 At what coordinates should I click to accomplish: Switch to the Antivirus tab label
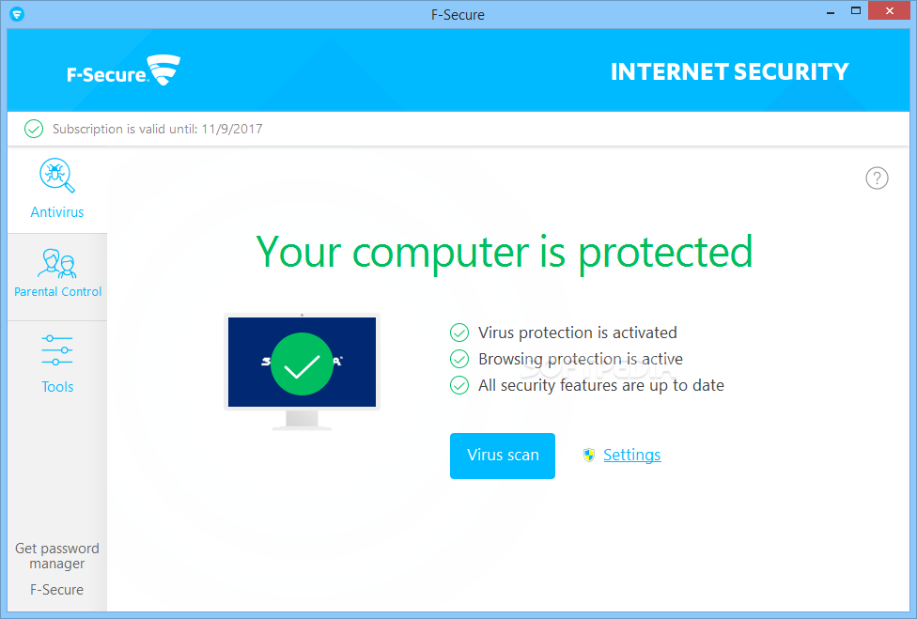[57, 212]
